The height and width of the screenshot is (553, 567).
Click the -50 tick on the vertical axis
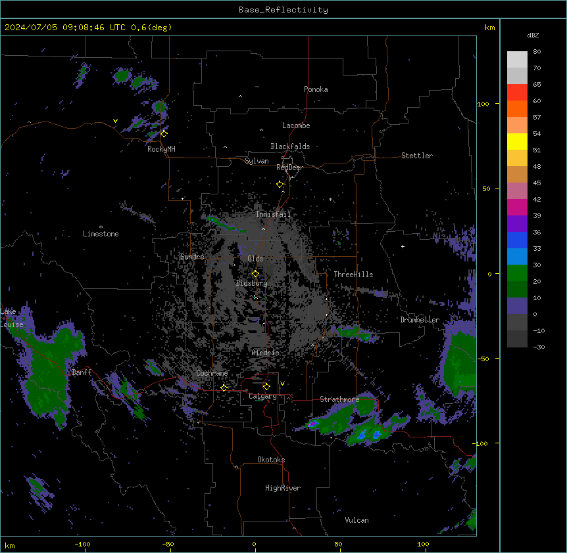tap(483, 359)
